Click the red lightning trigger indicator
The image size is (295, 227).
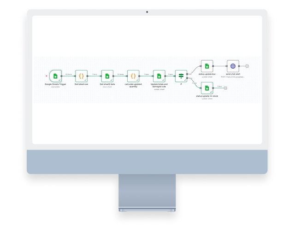click(x=46, y=76)
